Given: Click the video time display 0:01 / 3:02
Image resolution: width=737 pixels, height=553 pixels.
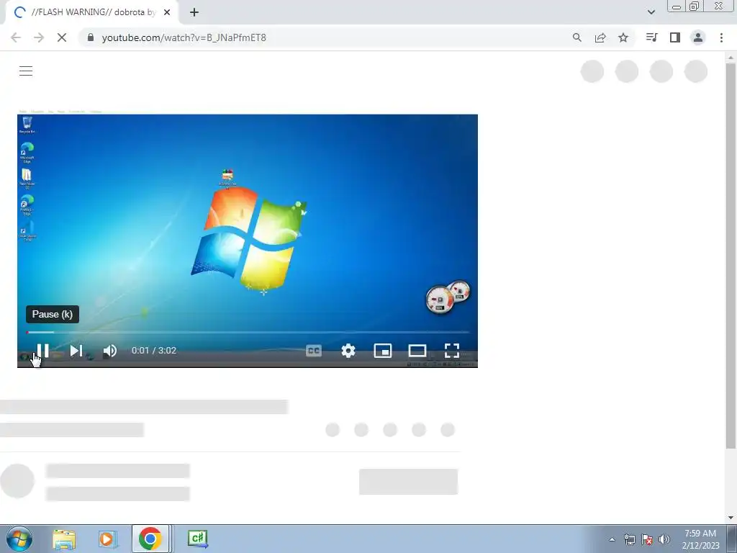Looking at the screenshot, I should (154, 351).
